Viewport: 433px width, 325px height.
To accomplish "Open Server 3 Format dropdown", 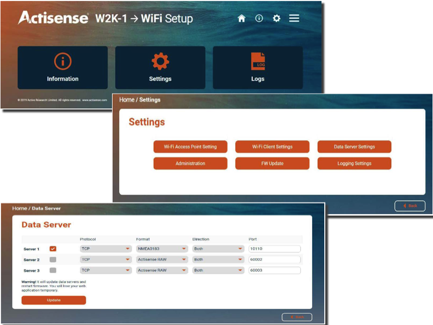I will [x=162, y=270].
